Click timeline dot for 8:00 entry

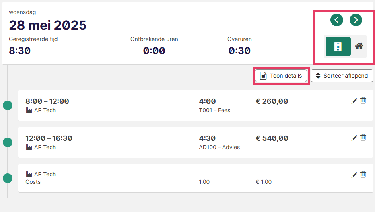[x=8, y=105]
